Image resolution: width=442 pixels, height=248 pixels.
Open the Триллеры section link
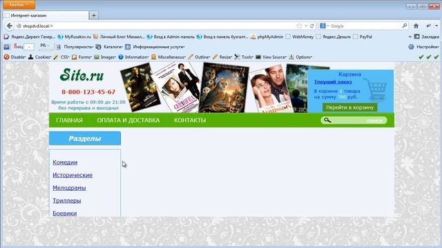pos(67,200)
